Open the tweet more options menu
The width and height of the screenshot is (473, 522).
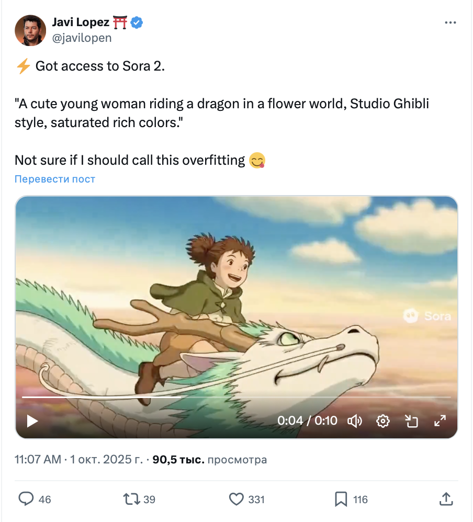tap(450, 23)
